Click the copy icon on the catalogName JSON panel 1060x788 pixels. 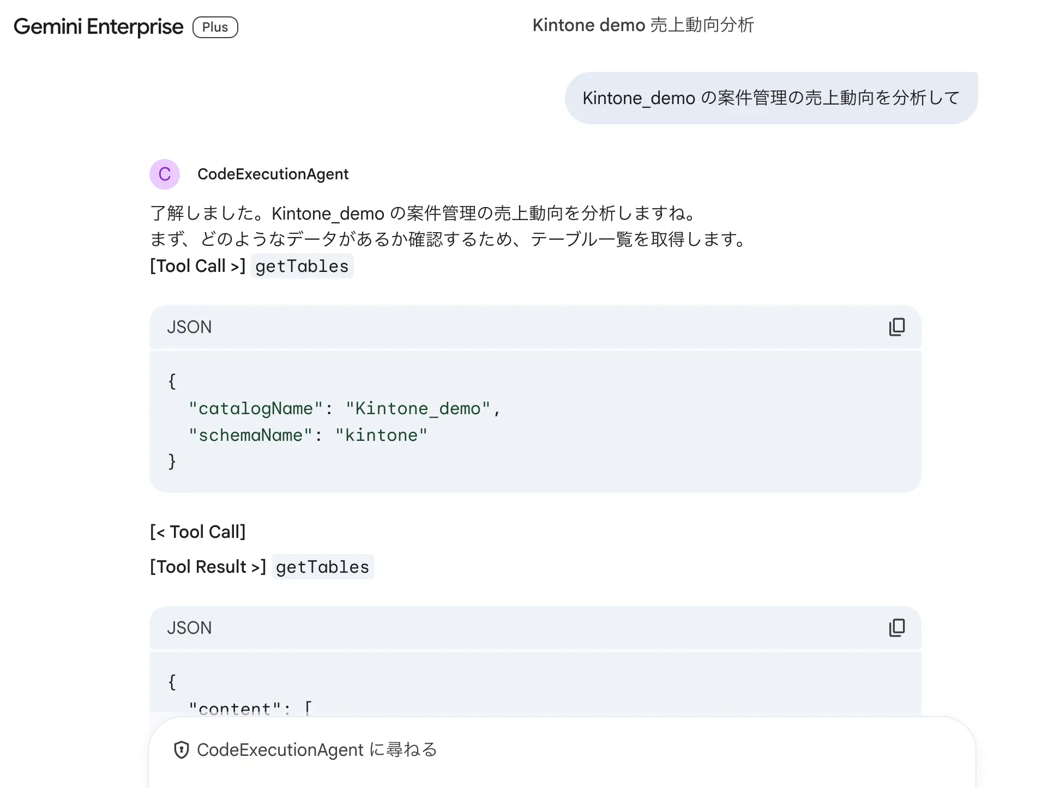coord(898,327)
